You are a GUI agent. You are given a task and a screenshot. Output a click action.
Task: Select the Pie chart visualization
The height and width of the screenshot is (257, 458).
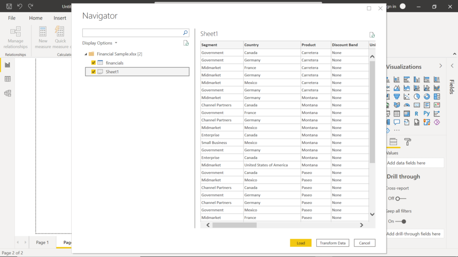[416, 96]
